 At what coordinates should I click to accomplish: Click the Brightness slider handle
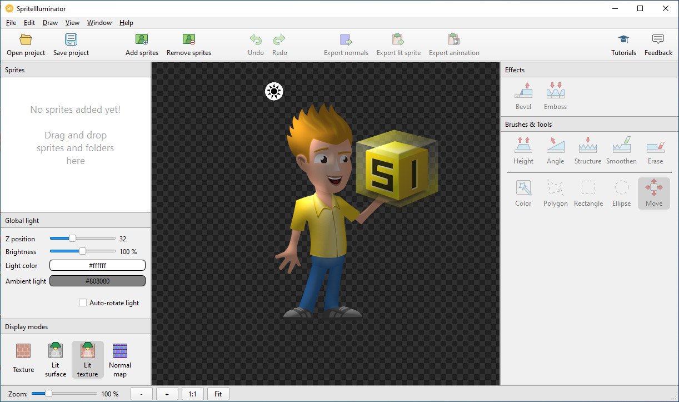(x=83, y=251)
